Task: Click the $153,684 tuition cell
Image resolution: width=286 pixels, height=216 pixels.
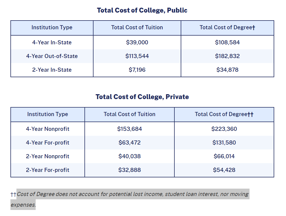Action: tap(129, 129)
